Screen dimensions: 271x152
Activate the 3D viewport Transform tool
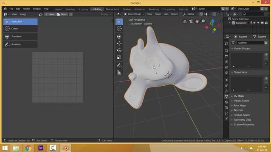(x=119, y=37)
